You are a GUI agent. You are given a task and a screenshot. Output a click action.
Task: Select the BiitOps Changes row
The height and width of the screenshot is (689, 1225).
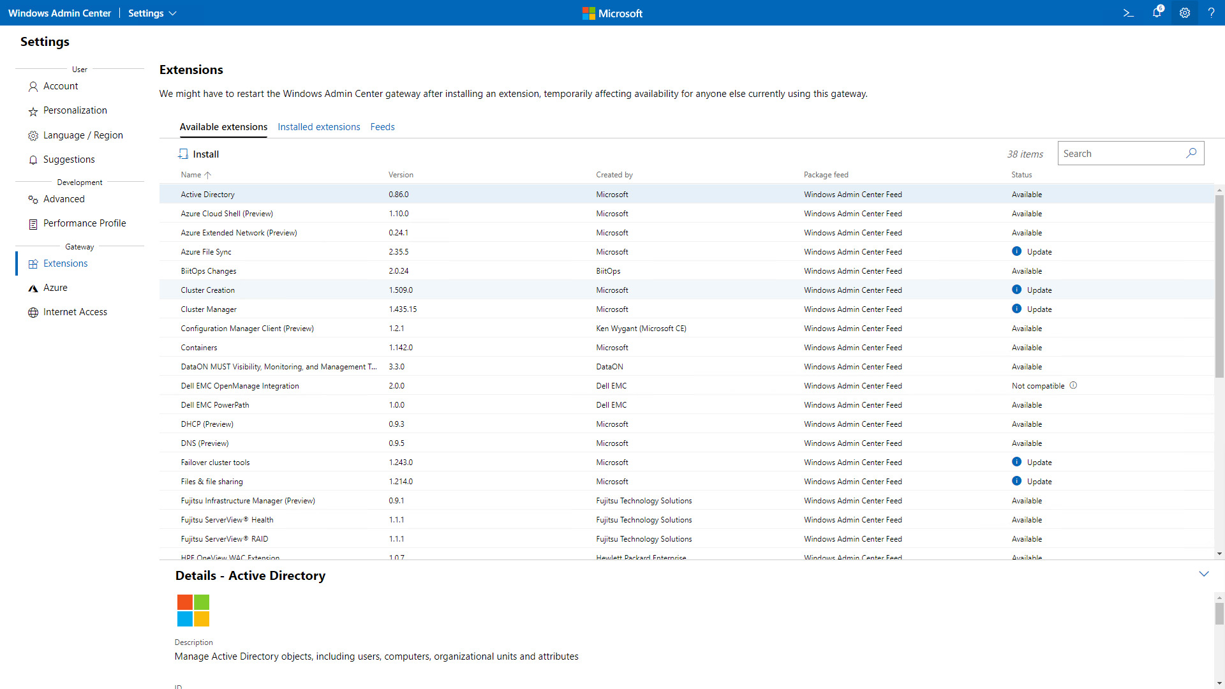coord(687,270)
